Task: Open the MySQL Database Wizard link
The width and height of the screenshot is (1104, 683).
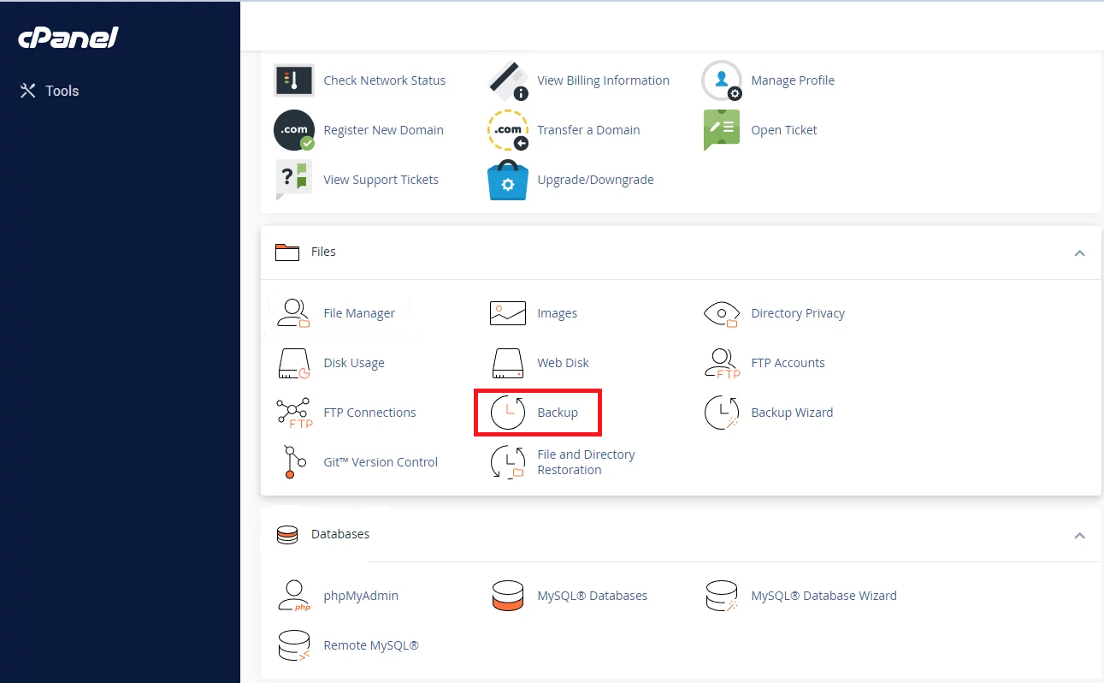Action: [x=824, y=596]
